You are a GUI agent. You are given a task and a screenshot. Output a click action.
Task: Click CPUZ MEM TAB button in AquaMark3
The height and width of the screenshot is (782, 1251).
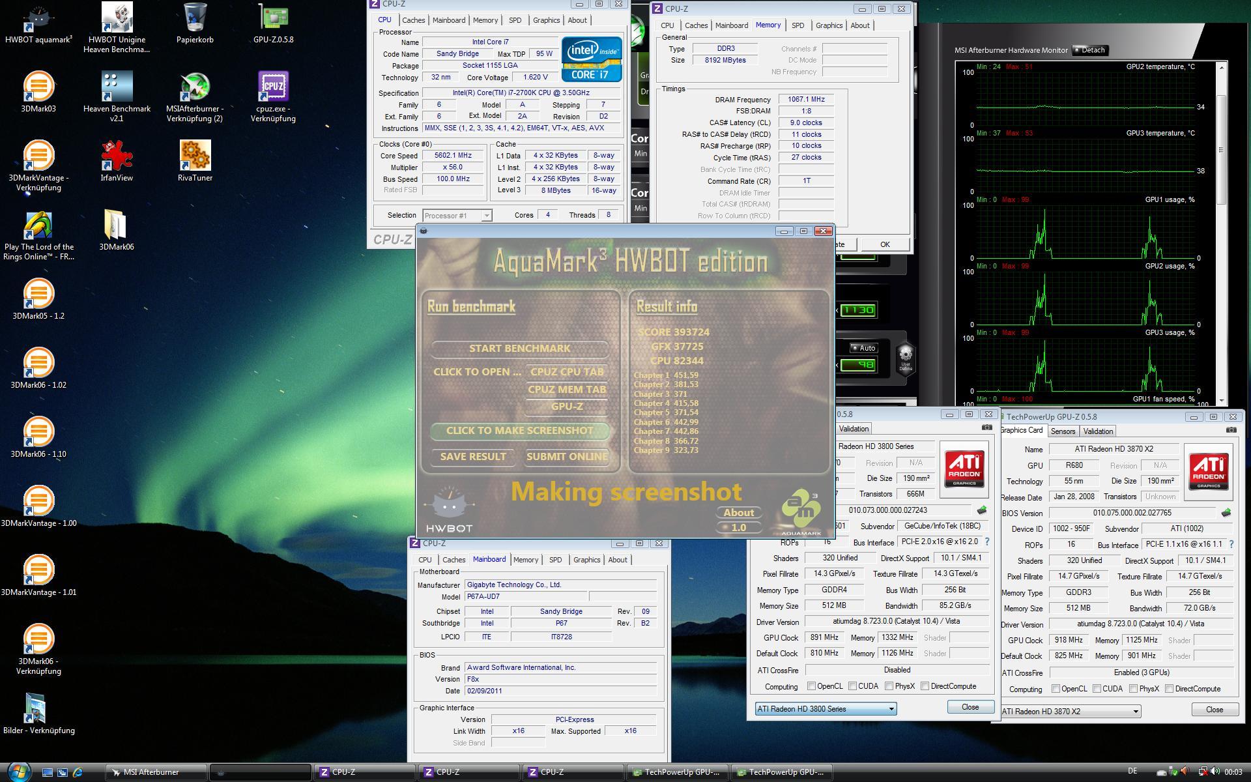pos(567,390)
